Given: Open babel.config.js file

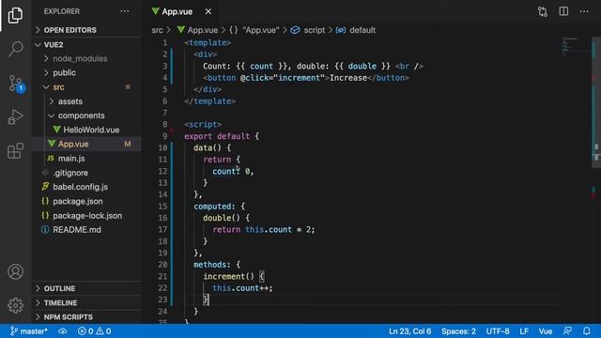Looking at the screenshot, I should [87, 187].
